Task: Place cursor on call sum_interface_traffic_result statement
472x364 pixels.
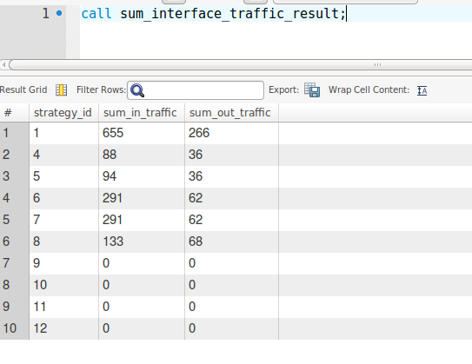Action: (x=214, y=14)
